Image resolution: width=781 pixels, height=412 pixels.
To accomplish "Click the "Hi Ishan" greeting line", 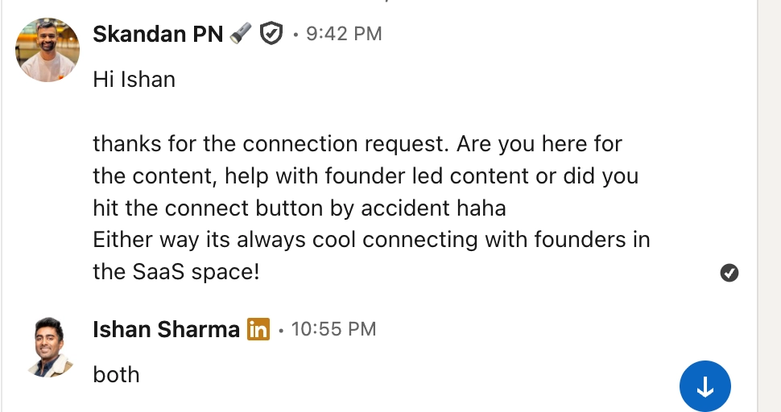I will (134, 79).
